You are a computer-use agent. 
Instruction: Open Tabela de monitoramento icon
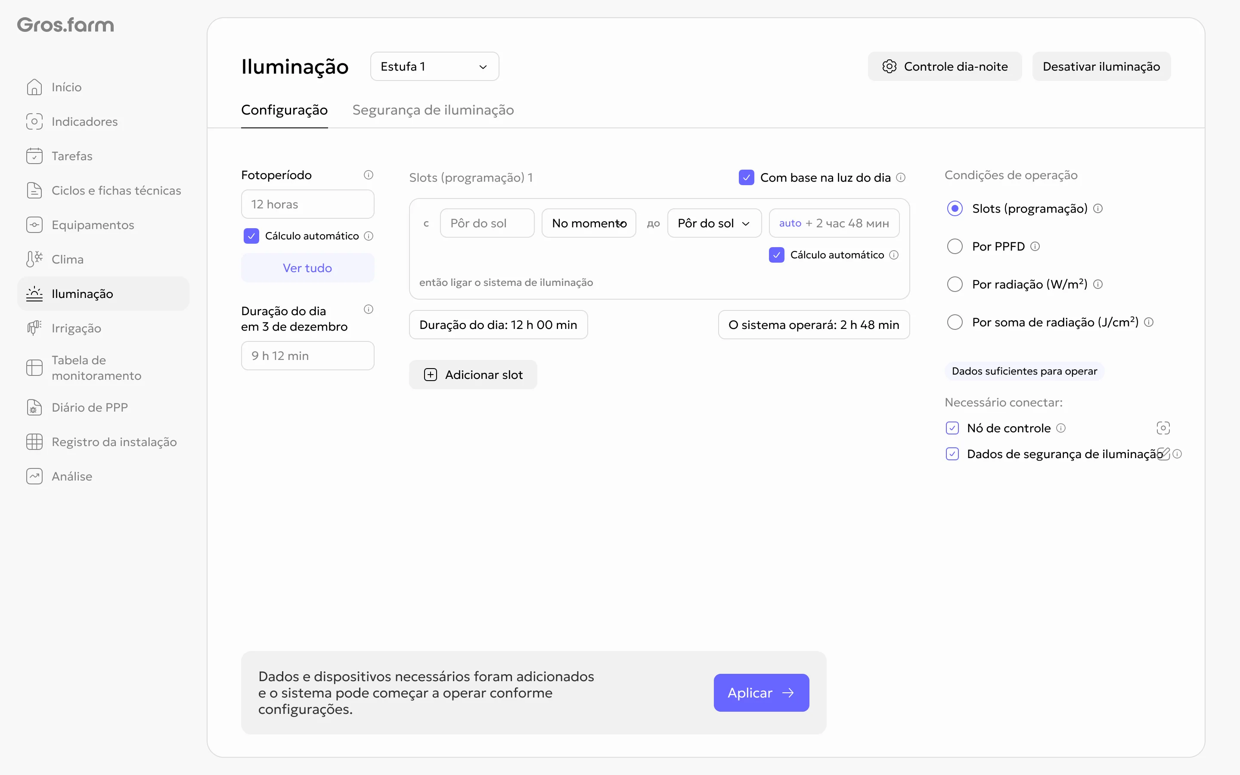coord(34,368)
